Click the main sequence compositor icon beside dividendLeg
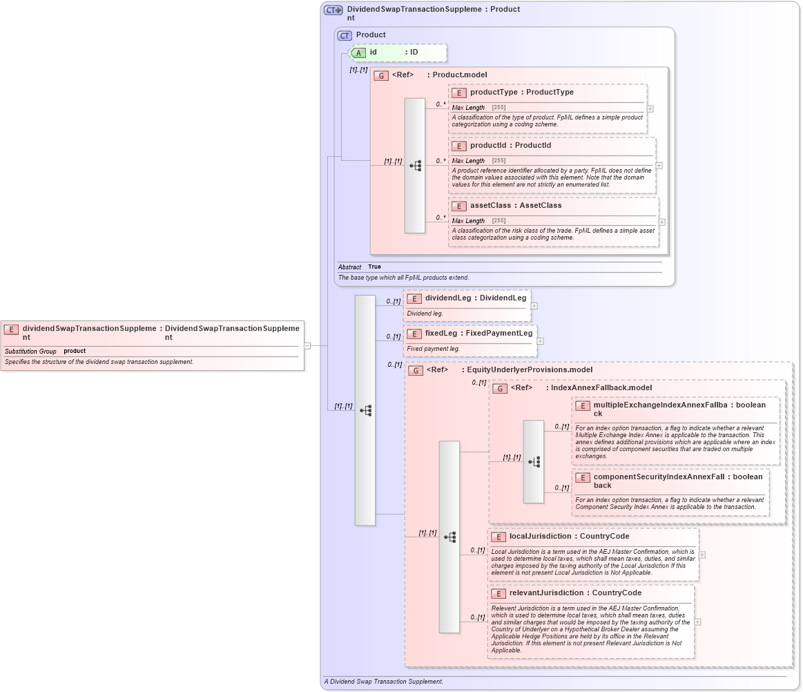This screenshot has height=692, width=803. tap(366, 410)
